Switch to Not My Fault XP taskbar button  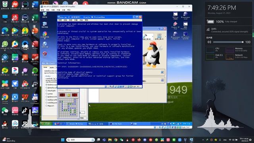(119, 124)
